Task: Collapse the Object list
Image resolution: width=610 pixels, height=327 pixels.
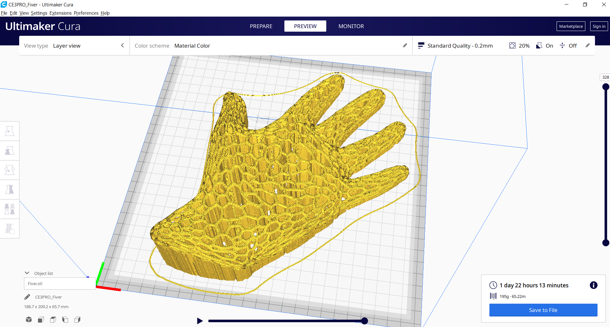Action: (27, 273)
